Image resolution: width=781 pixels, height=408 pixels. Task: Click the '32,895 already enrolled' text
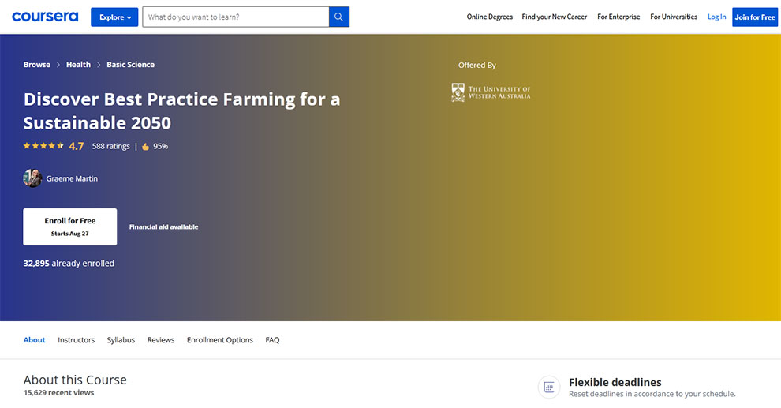coord(69,263)
